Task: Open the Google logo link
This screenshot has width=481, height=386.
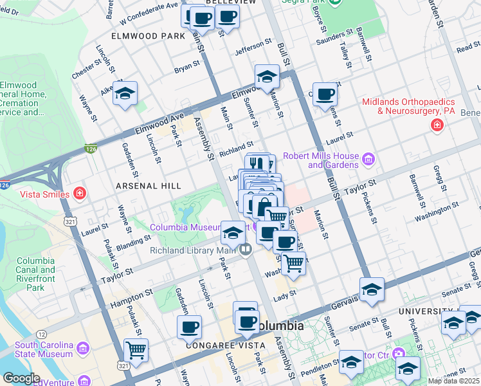Action: pos(21,378)
